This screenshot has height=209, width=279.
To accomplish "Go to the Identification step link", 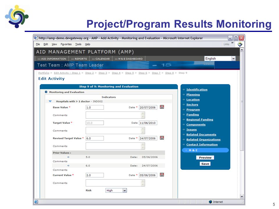I will pyautogui.click(x=197, y=90).
